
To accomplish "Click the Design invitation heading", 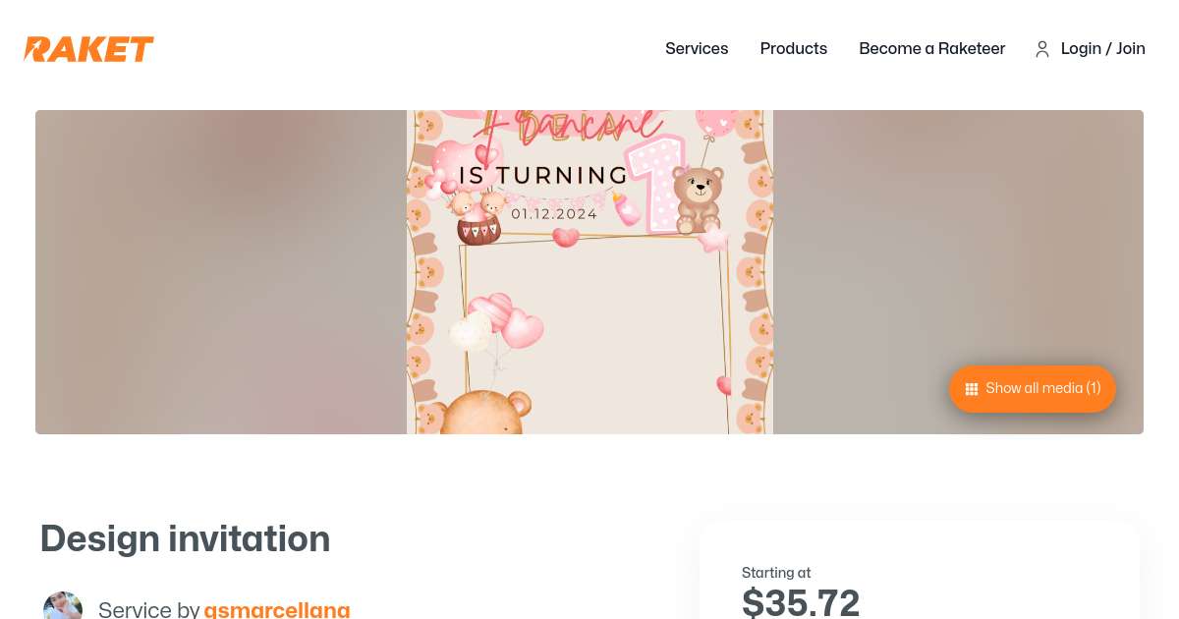I will [x=185, y=538].
